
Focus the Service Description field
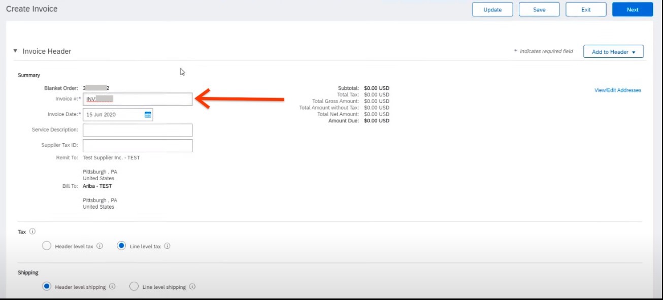pyautogui.click(x=138, y=130)
